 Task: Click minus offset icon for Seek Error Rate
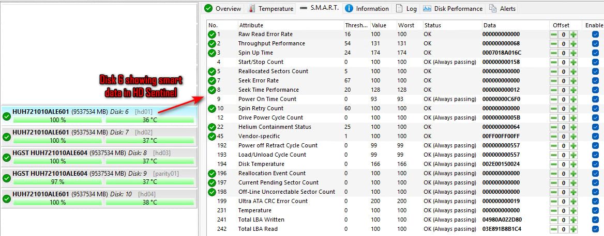[553, 80]
